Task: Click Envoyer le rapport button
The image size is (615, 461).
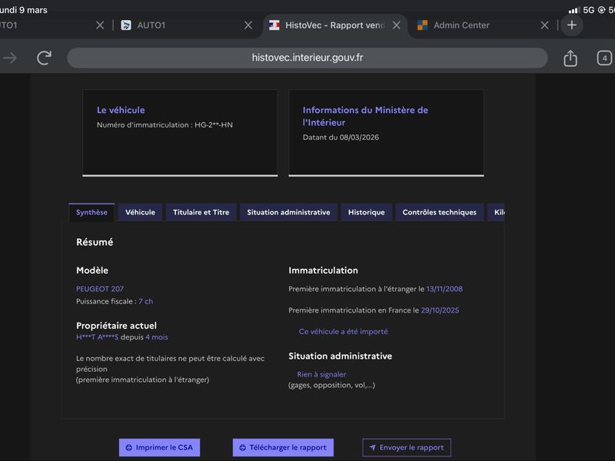Action: (x=407, y=447)
